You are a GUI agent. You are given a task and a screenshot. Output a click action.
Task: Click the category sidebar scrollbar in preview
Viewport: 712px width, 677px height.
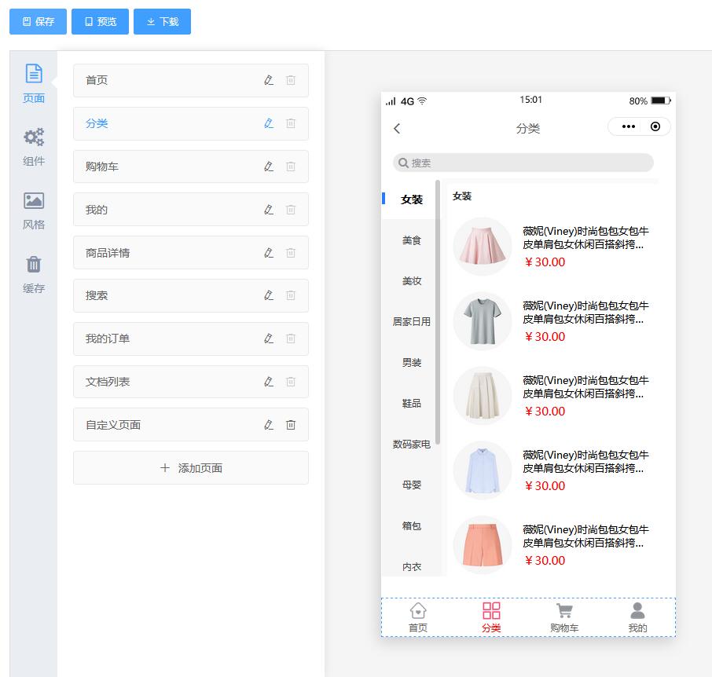coord(438,312)
